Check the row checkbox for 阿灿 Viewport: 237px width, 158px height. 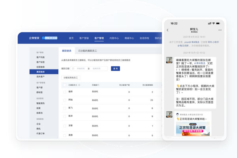[x=64, y=100]
